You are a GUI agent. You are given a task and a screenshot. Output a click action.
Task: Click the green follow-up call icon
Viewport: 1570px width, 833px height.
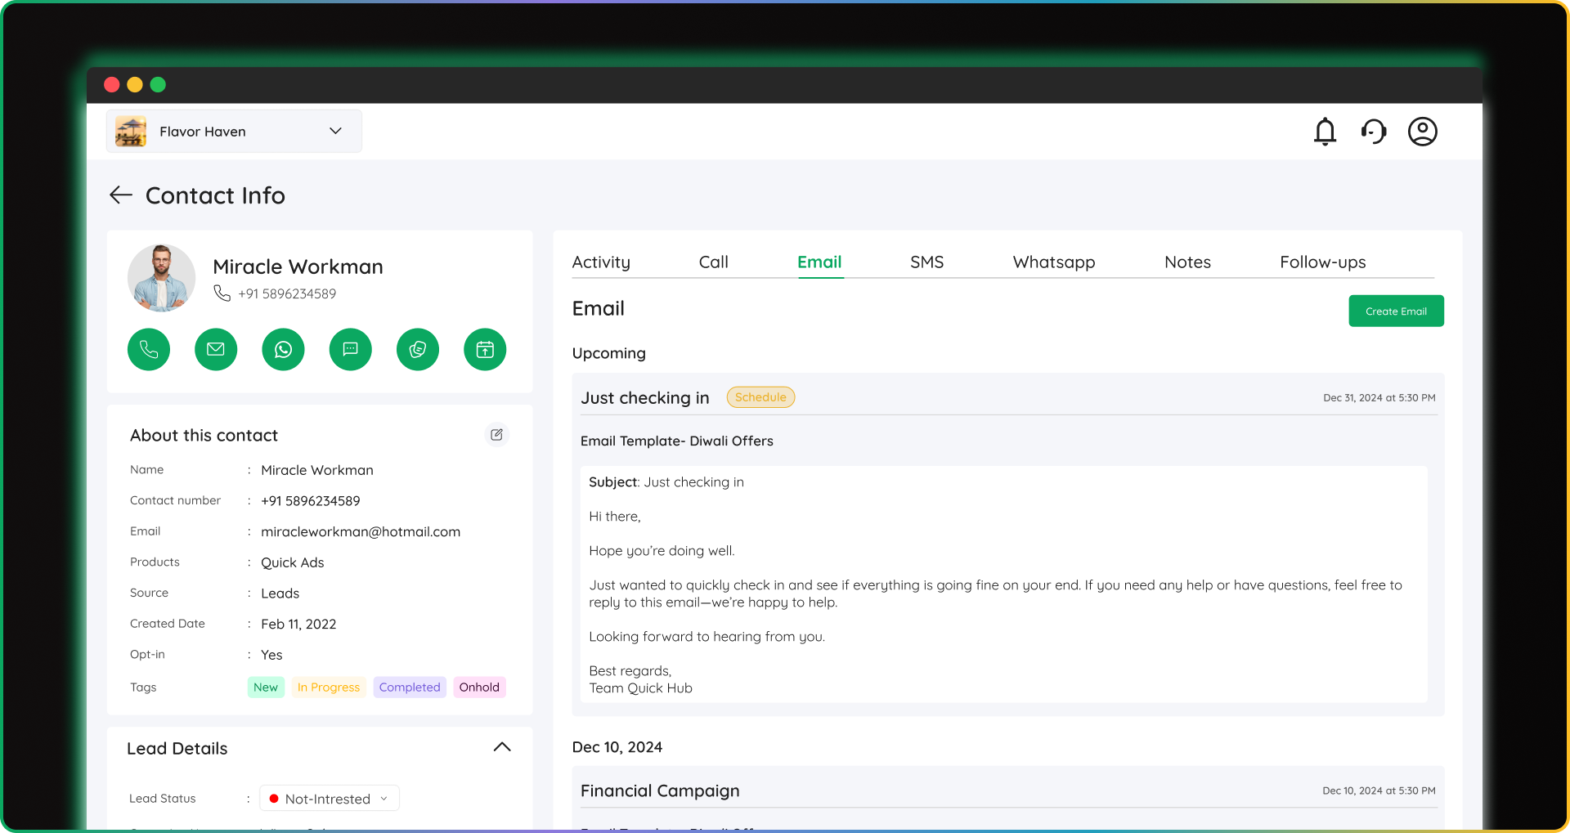418,350
